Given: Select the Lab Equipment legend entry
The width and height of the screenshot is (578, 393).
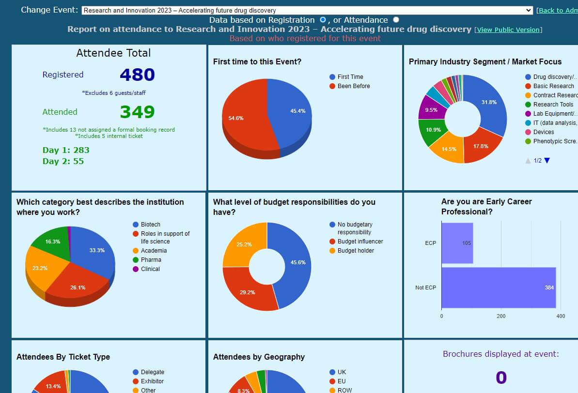Looking at the screenshot, I should click(551, 114).
